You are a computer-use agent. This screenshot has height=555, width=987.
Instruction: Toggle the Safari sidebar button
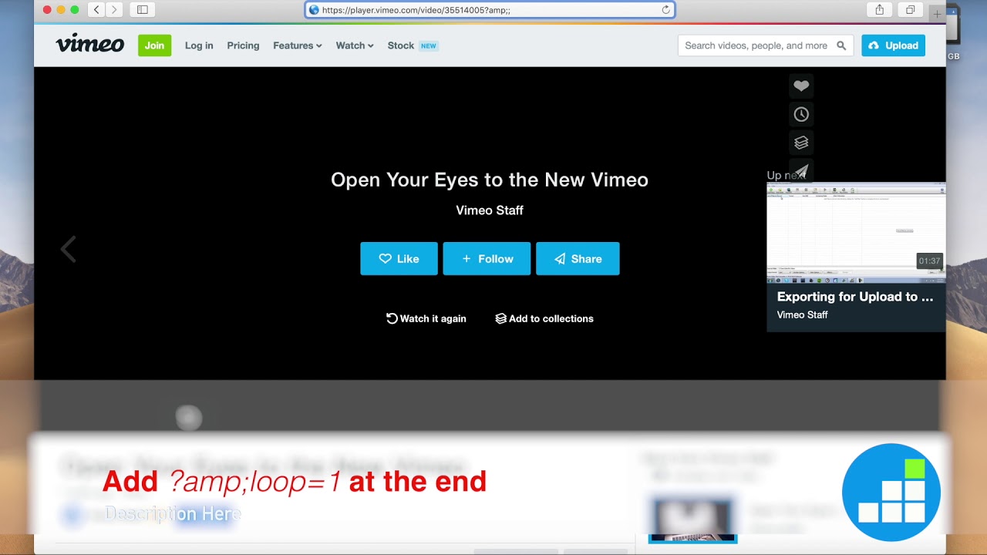pyautogui.click(x=143, y=10)
